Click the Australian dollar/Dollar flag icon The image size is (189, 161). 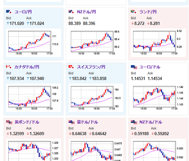72,122
